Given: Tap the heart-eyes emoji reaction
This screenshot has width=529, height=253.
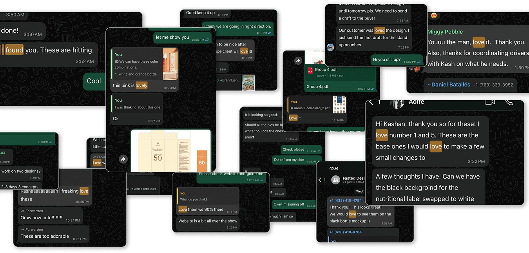Looking at the screenshot, I should (434, 15).
